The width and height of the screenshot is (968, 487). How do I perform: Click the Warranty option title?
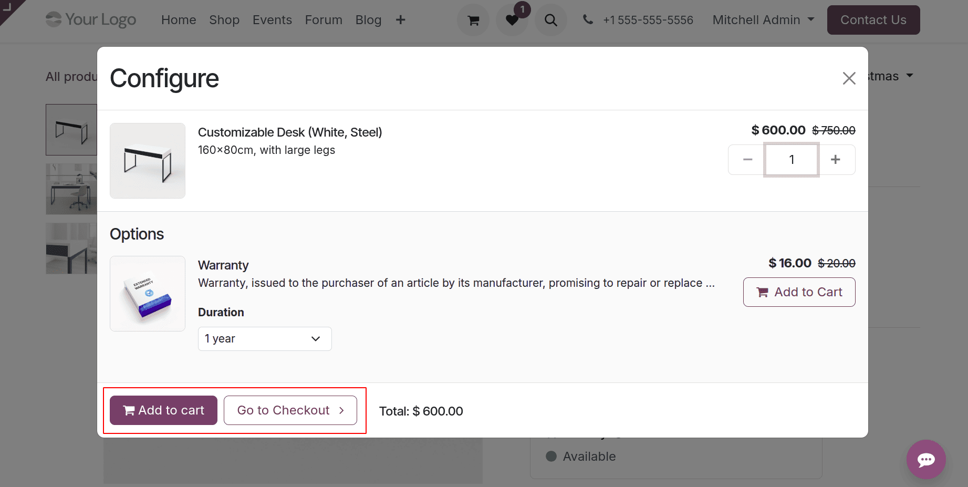pyautogui.click(x=223, y=265)
